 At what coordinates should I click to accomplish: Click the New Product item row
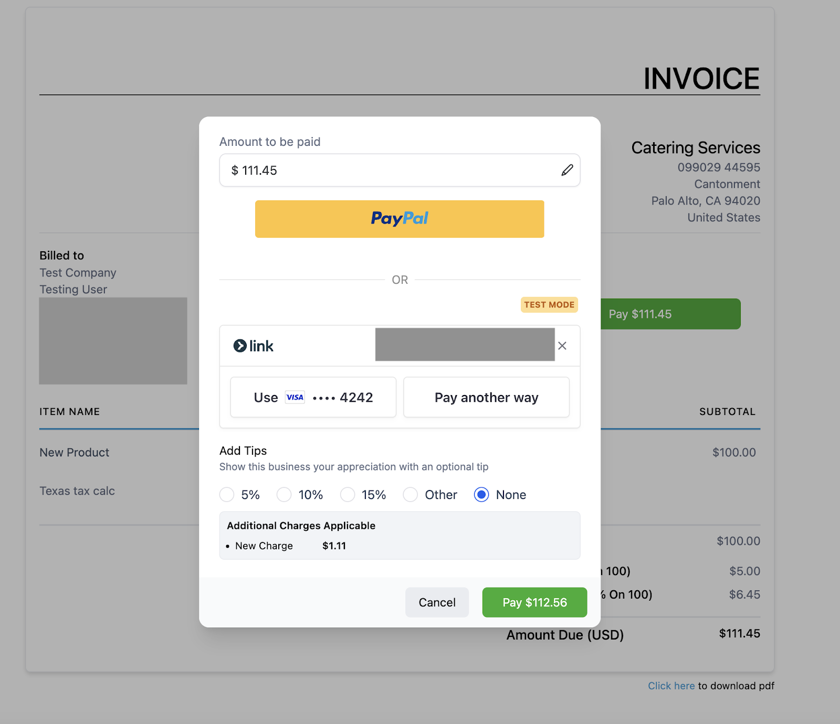75,452
